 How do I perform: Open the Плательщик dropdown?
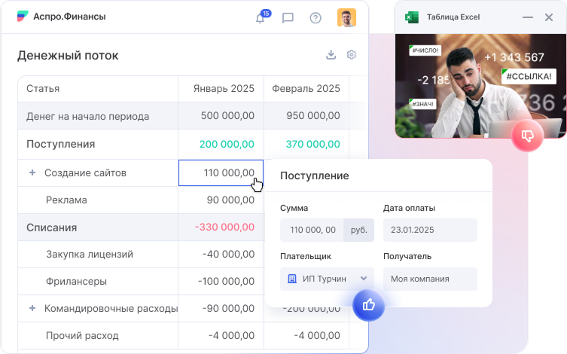pos(327,279)
